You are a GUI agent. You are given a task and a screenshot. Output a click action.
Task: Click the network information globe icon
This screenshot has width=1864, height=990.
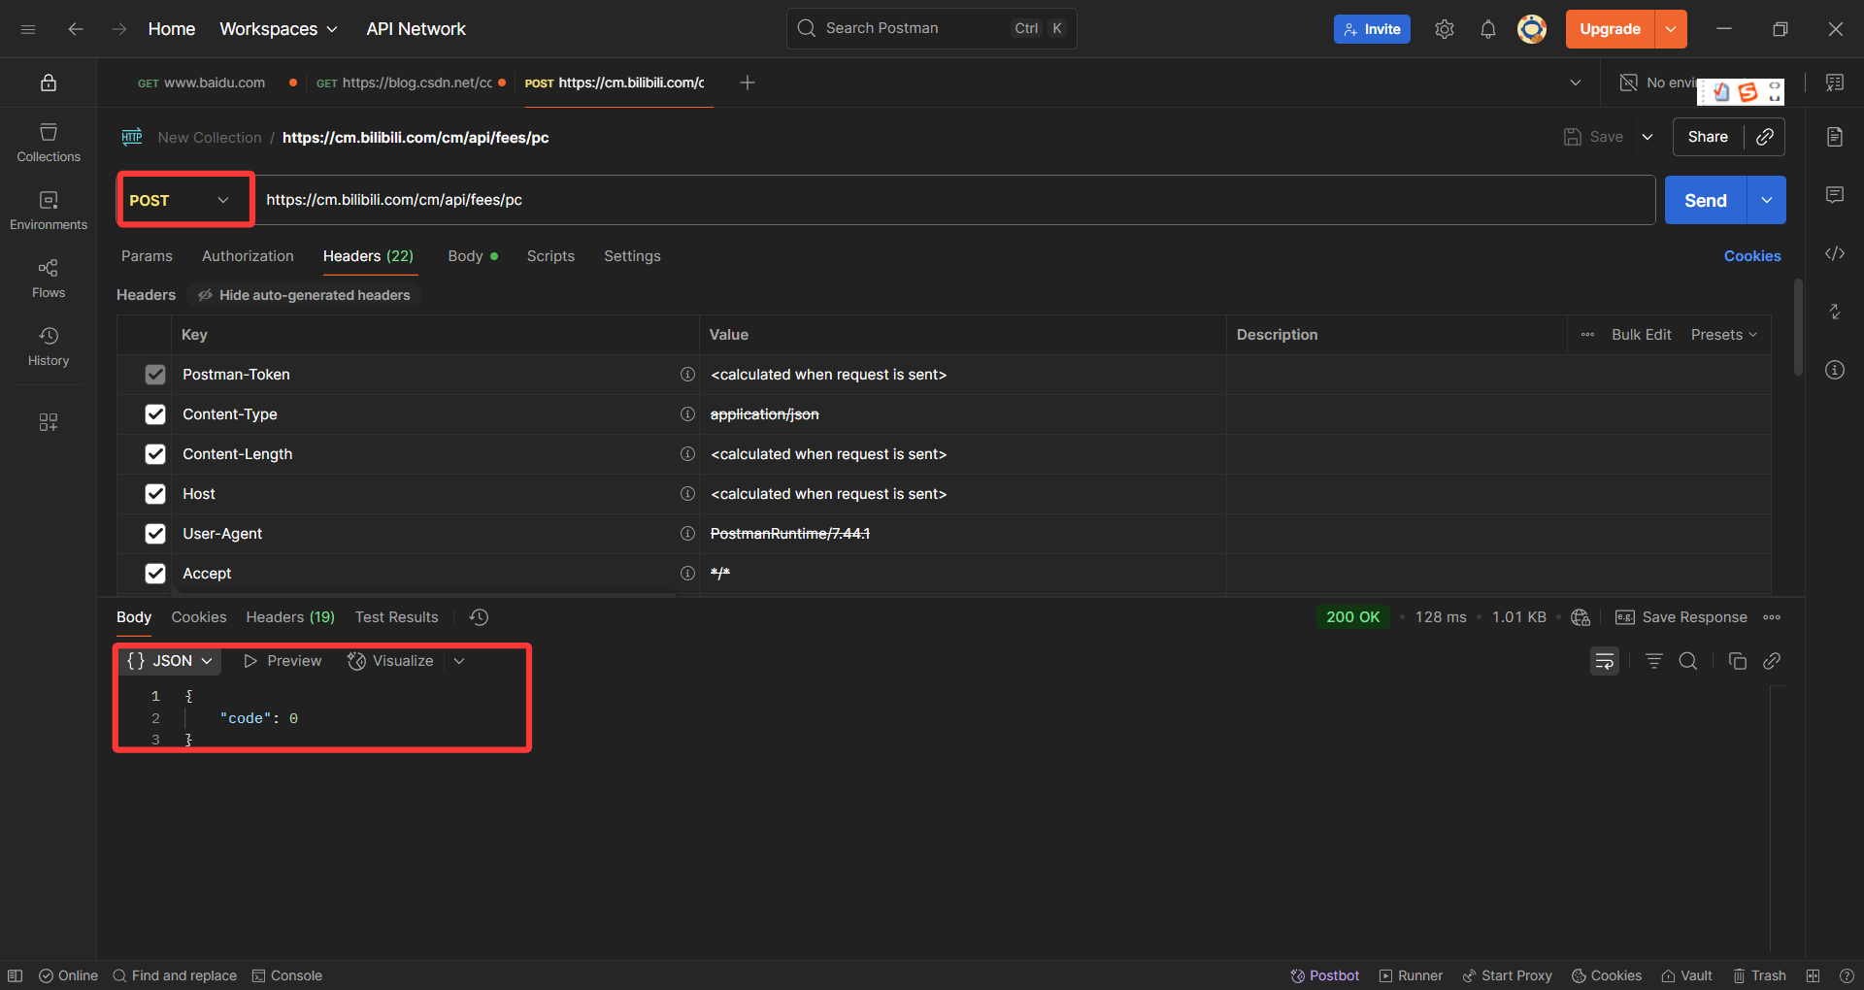1581,617
